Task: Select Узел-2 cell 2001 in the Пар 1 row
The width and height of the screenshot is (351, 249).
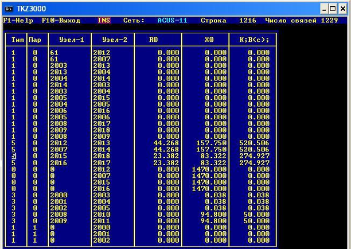Action: click(x=102, y=234)
